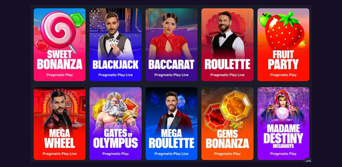Click Pragmatic Play Live label under Blackjack
Screen dimensions: 342x167
[x=115, y=75]
